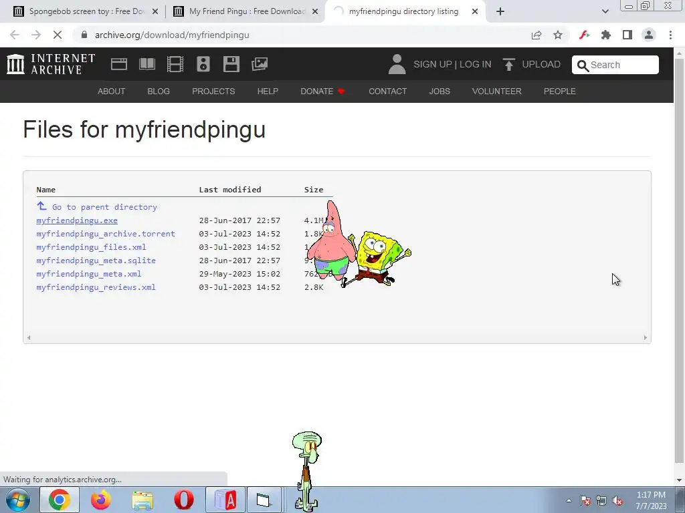Screen dimensions: 685x513
Task: Open a new browser tab
Action: point(500,11)
